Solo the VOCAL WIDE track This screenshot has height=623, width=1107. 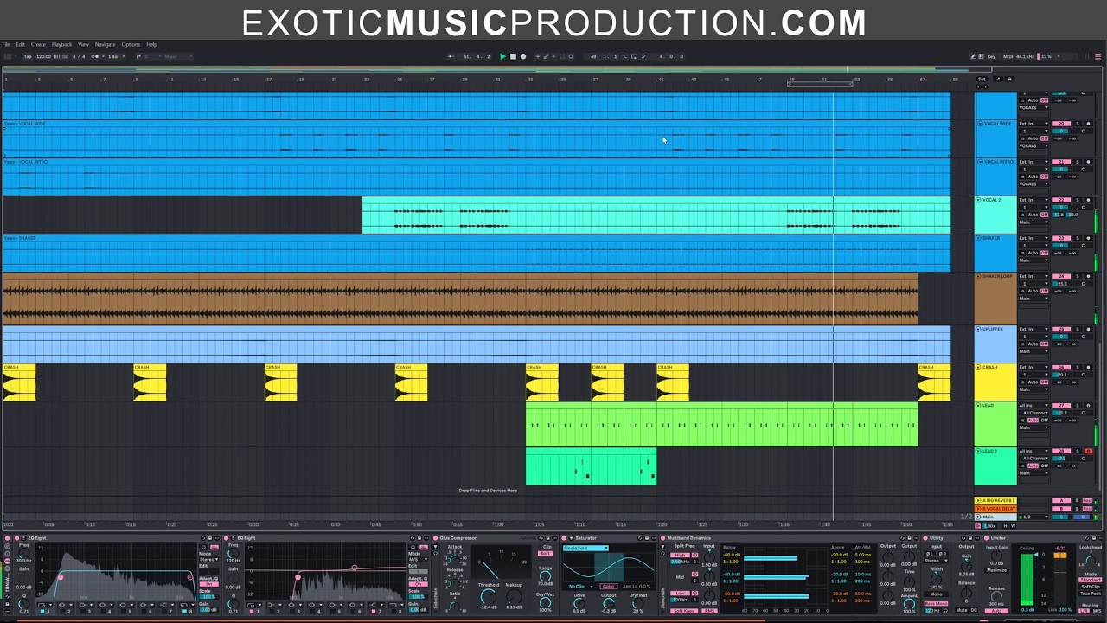(x=1078, y=124)
